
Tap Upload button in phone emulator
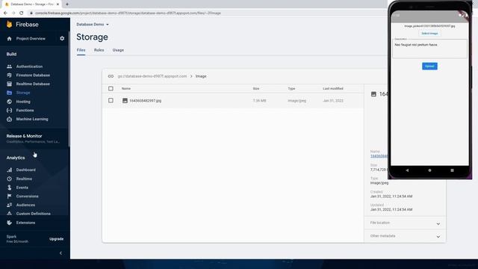pos(430,67)
